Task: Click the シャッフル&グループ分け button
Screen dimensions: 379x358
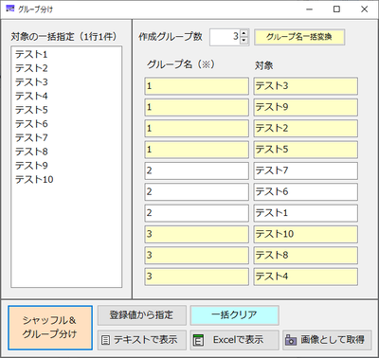Action: coord(50,328)
